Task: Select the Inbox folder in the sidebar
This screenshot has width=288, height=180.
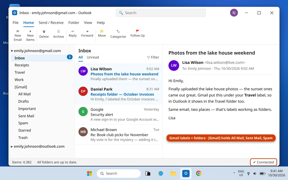Action: 42,58
